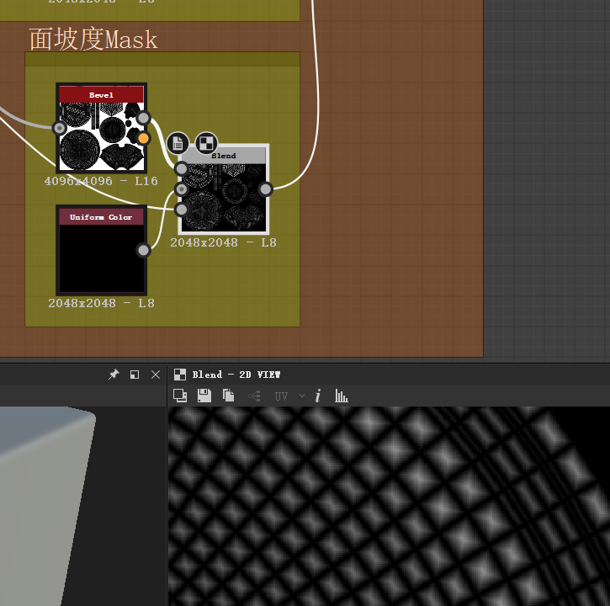This screenshot has height=606, width=610.
Task: Click the Bevel node thumbnail
Action: pyautogui.click(x=102, y=136)
